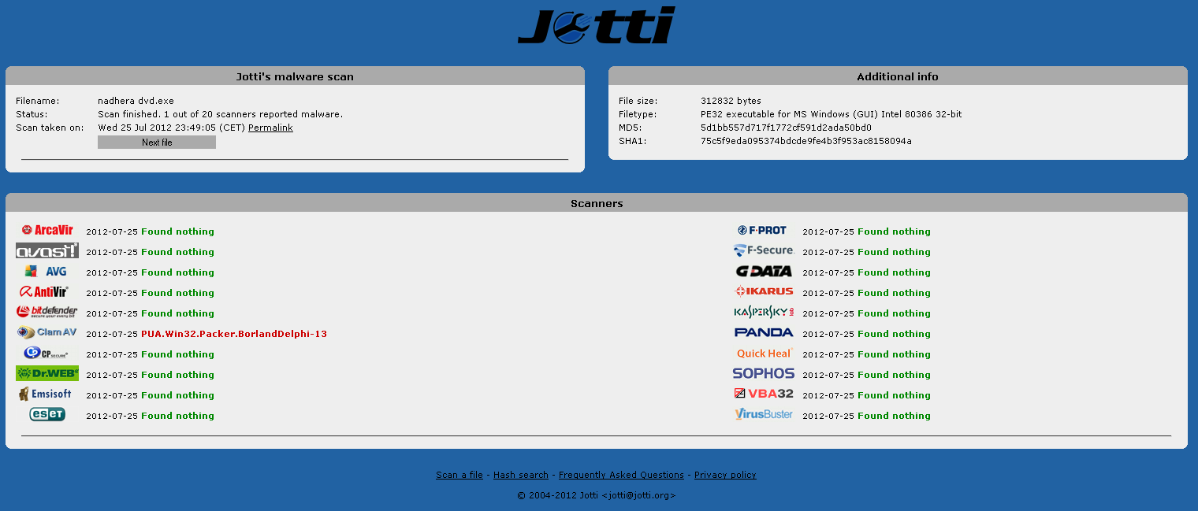Open the Privacy policy link
The width and height of the screenshot is (1198, 511).
[725, 475]
